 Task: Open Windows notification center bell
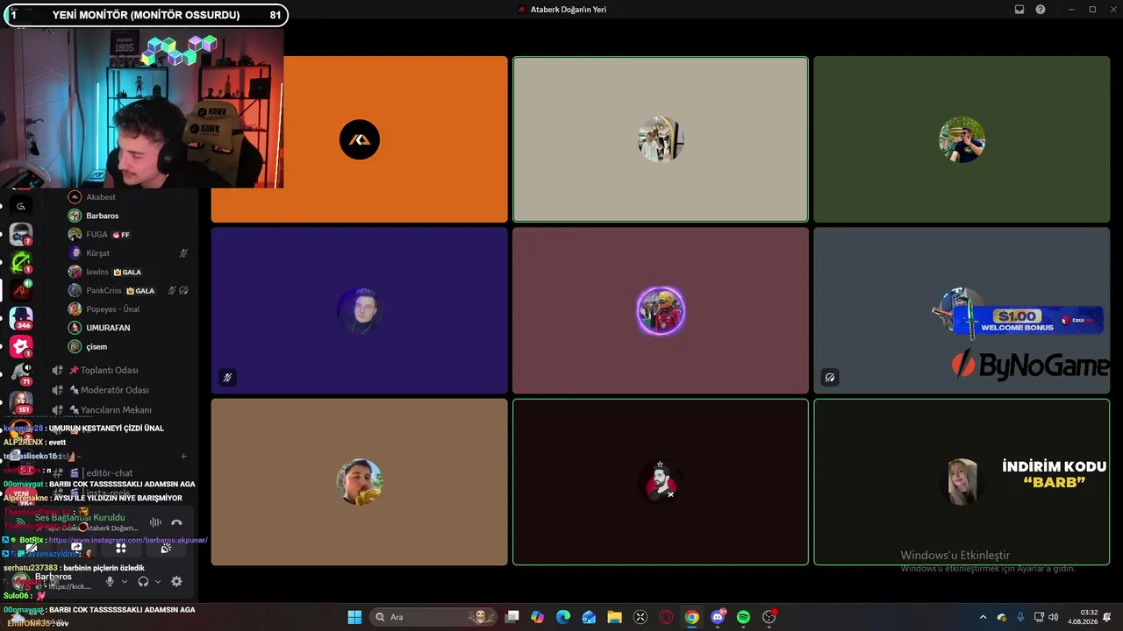[x=1107, y=617]
